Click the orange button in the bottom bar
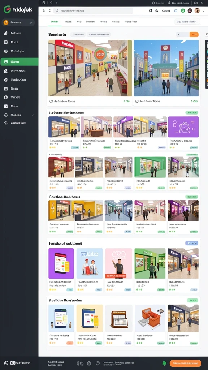The width and height of the screenshot is (208, 370). [185, 363]
